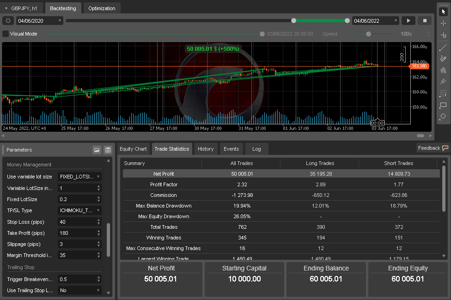Select the crosshair tool in right toolbar

click(443, 23)
